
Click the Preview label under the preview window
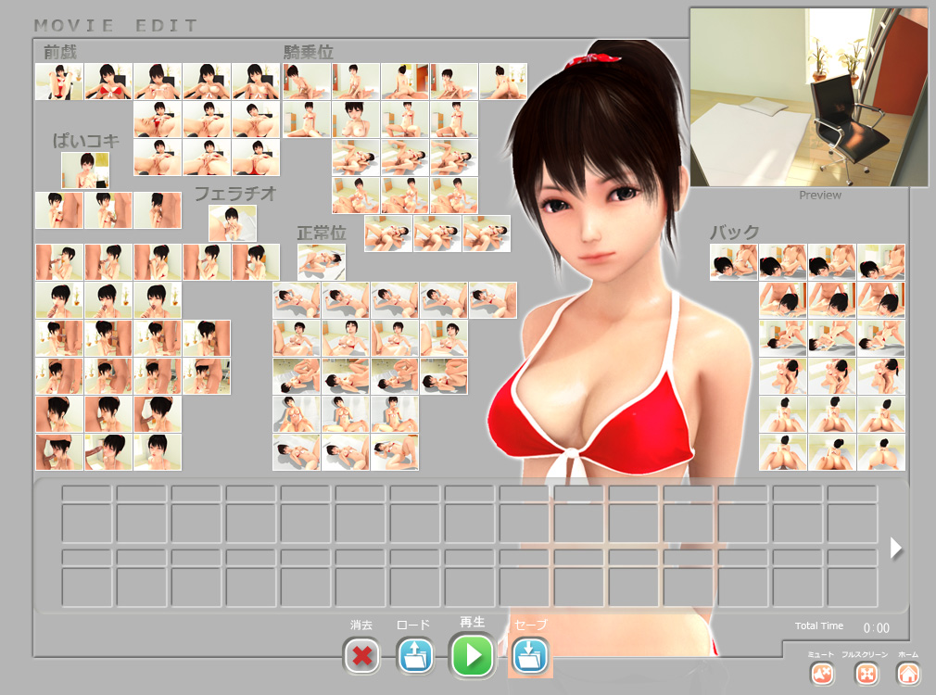tap(820, 196)
